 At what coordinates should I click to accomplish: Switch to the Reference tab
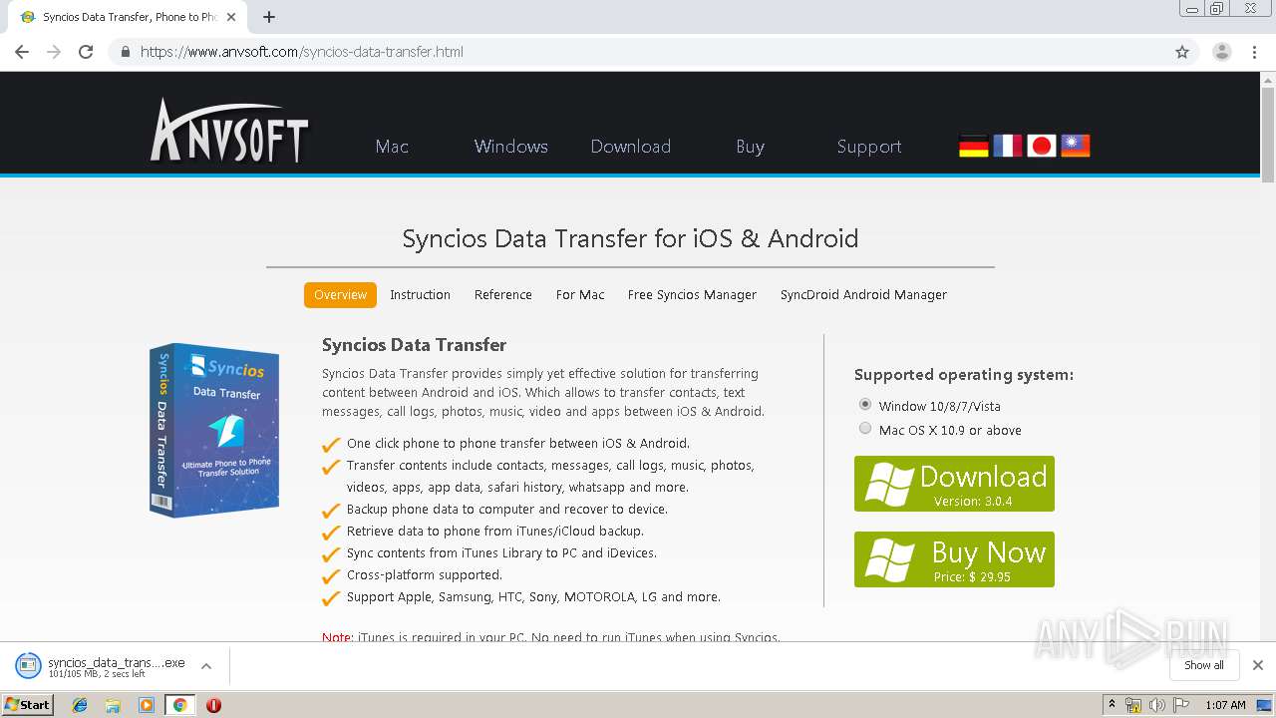tap(503, 295)
